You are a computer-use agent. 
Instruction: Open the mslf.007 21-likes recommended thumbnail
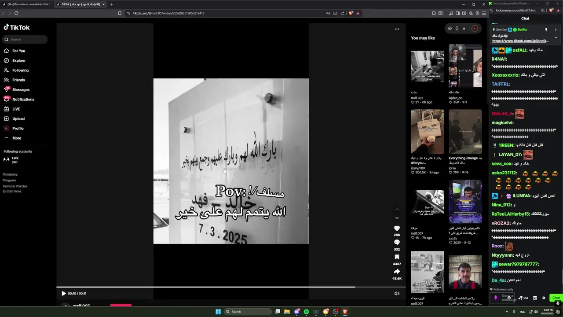[427, 66]
